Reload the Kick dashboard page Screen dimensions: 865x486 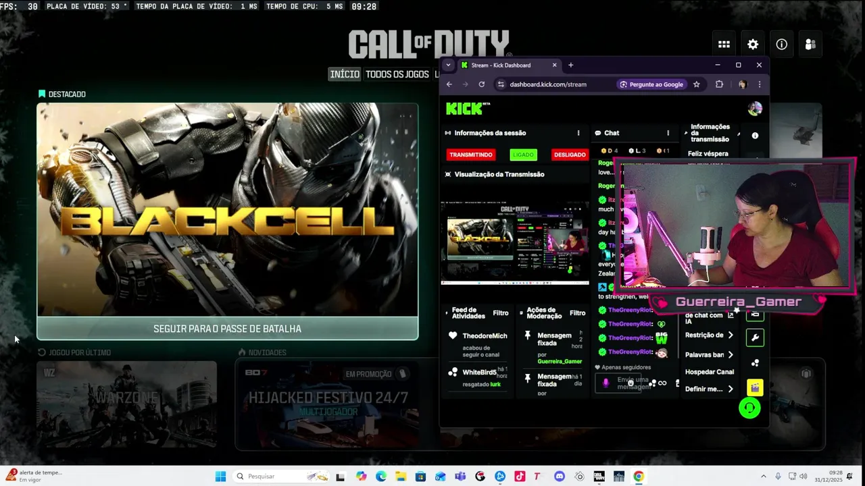click(481, 84)
